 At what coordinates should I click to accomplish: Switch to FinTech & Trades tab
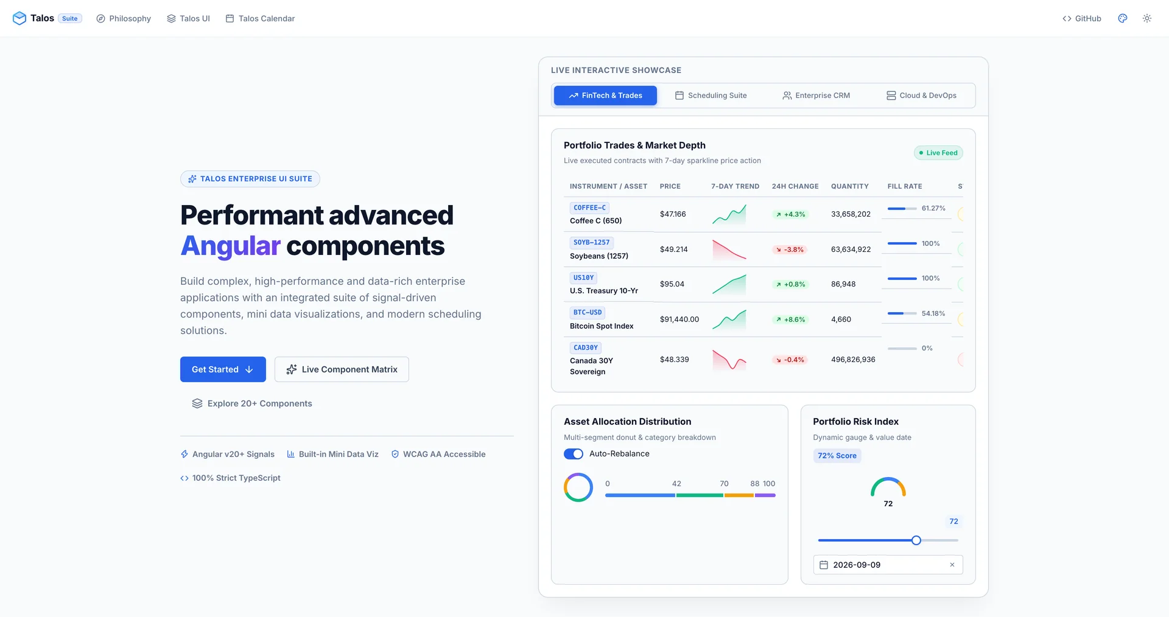[605, 96]
